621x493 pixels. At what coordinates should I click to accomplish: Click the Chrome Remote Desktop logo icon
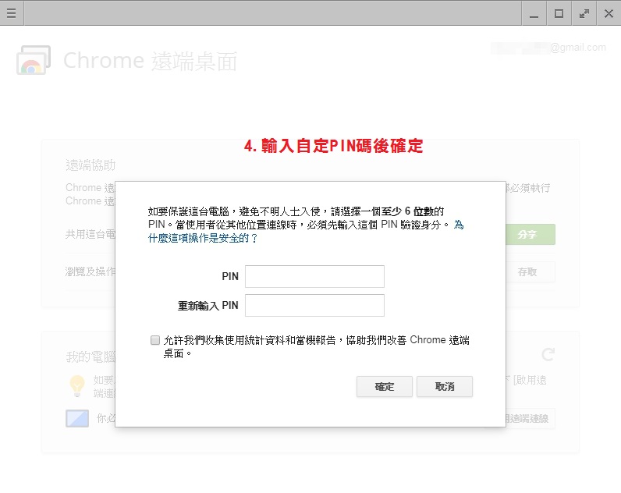point(34,60)
